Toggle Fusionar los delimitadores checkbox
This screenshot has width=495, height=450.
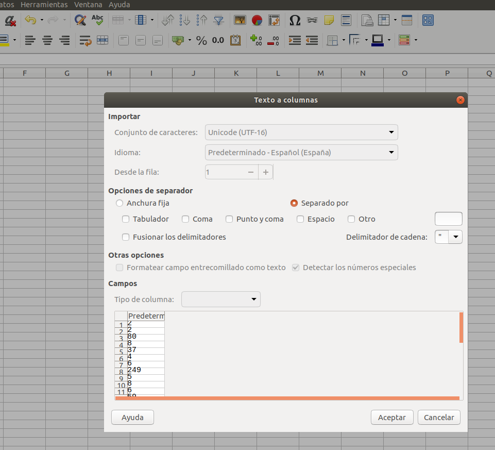pos(126,237)
